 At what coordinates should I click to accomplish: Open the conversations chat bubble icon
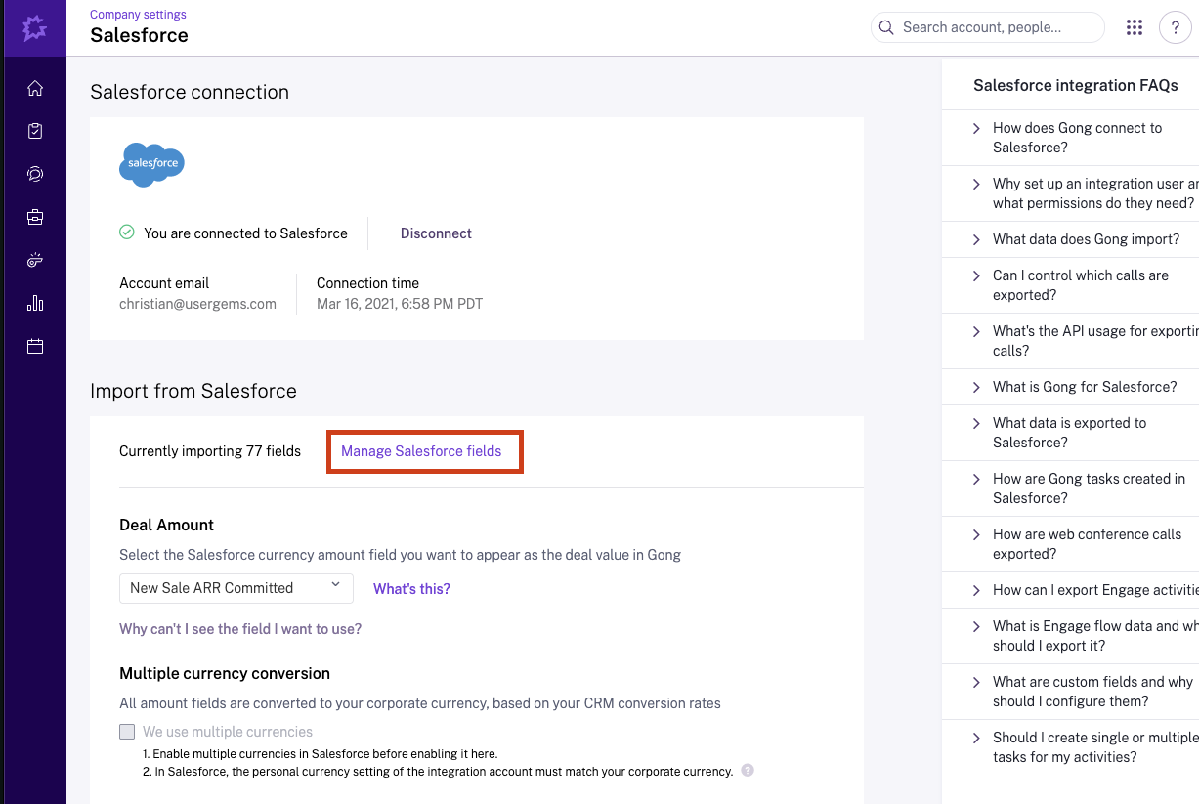[35, 174]
